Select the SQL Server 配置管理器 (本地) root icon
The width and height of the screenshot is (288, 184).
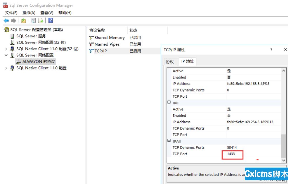point(6,30)
